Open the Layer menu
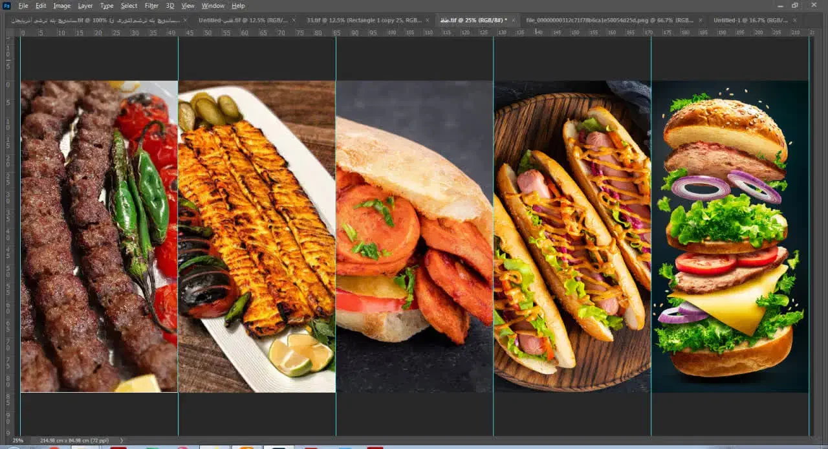 (85, 6)
